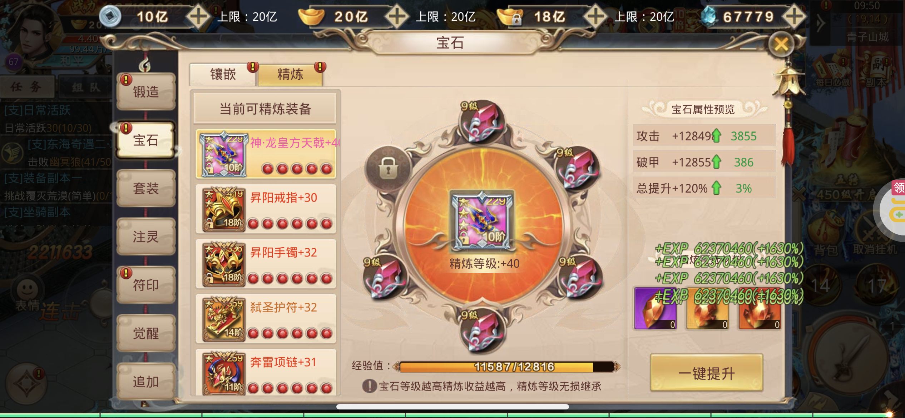Select 昇阳戒指+30 in equipment list
Image resolution: width=905 pixels, height=418 pixels.
pos(266,209)
